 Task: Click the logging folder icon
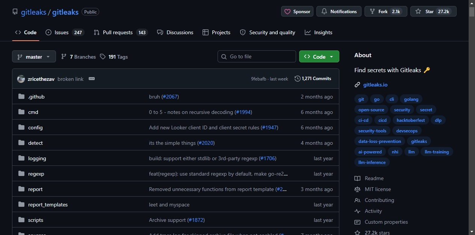pos(21,158)
